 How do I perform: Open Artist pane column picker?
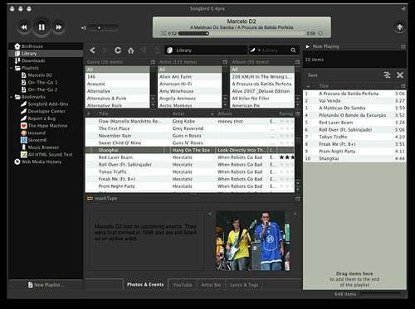coord(225,62)
